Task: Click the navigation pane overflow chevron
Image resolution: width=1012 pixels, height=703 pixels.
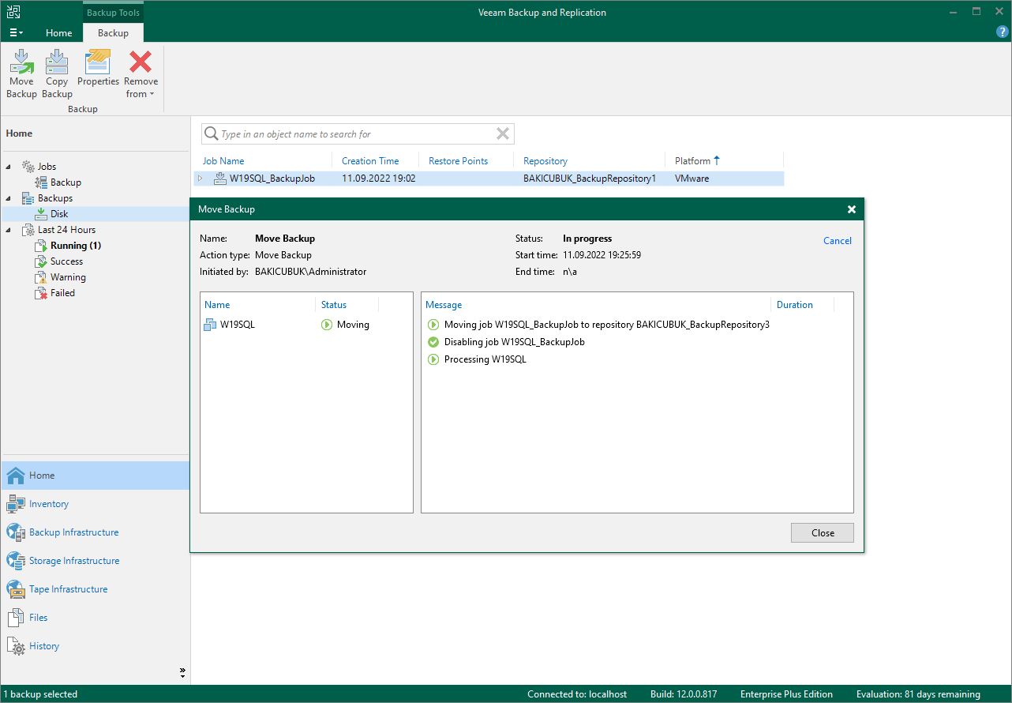Action: click(x=182, y=673)
